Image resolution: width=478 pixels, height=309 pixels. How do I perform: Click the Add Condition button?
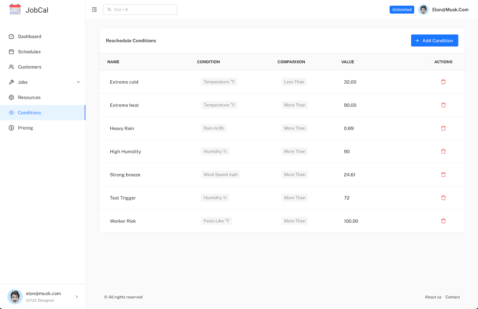[434, 40]
